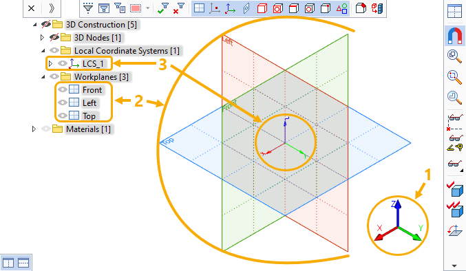Click the select-all filters green check icon

[163, 8]
